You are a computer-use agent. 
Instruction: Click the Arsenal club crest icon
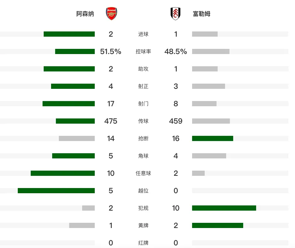point(111,14)
